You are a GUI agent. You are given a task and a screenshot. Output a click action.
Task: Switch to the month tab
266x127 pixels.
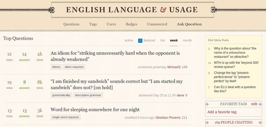coord(187,40)
